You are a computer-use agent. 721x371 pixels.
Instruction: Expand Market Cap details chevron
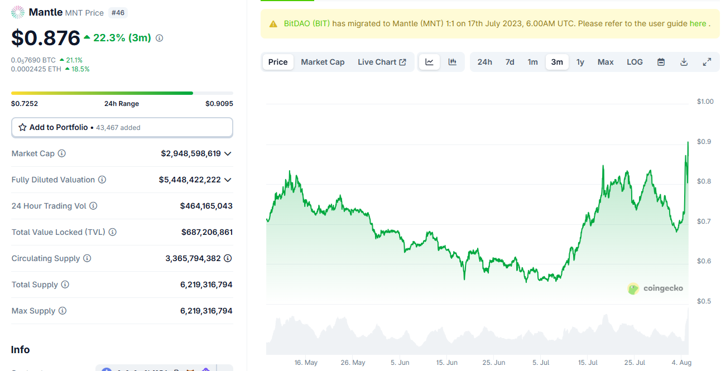[x=228, y=153]
